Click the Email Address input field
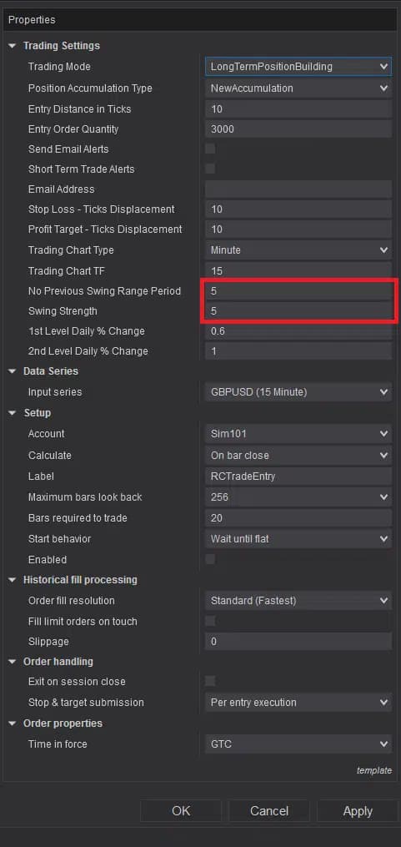Image resolution: width=401 pixels, height=847 pixels. [298, 189]
